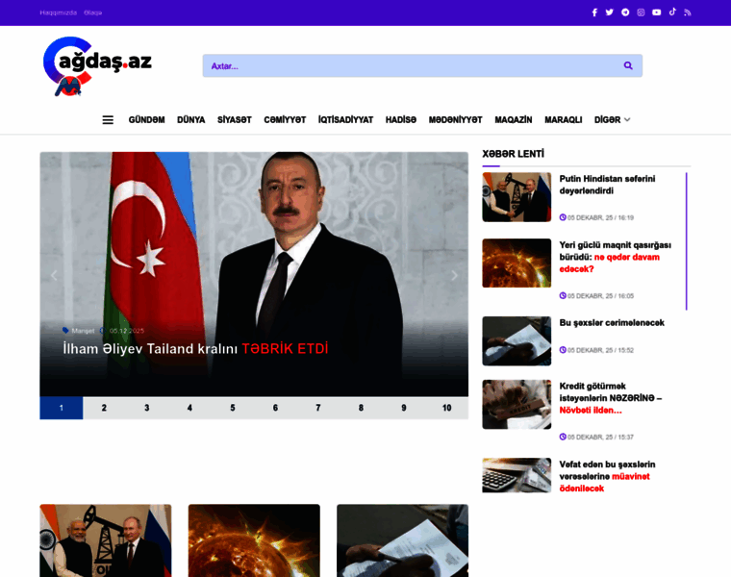Open the TikTok profile icon
Viewport: 731px width, 577px height.
point(672,13)
